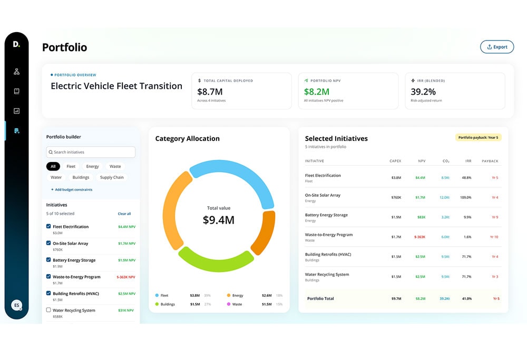Click the Waste legend dot

click(229, 304)
